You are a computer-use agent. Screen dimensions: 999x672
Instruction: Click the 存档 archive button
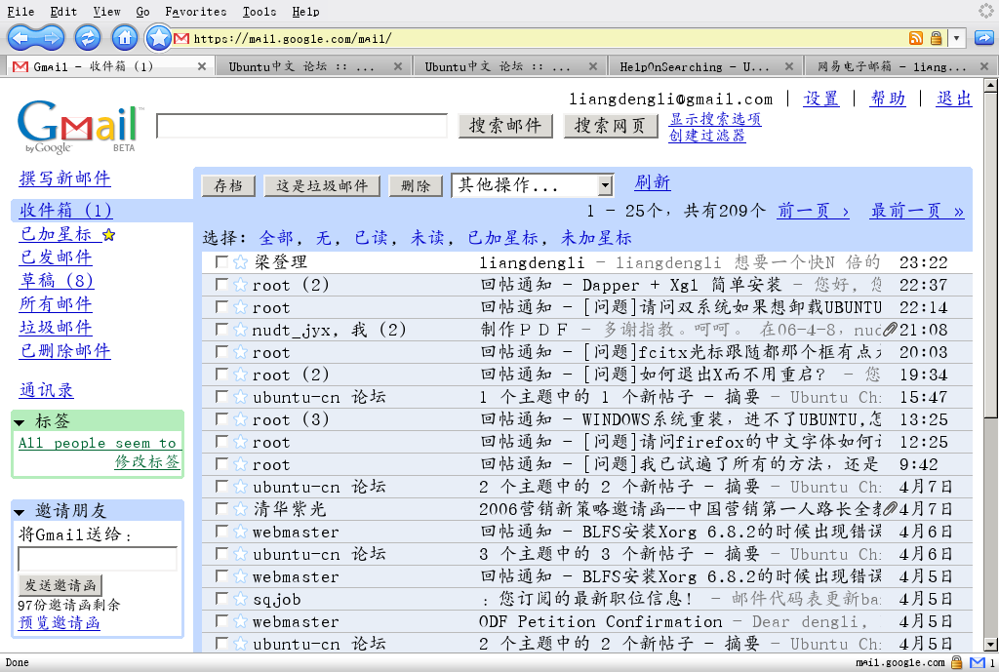click(x=228, y=186)
